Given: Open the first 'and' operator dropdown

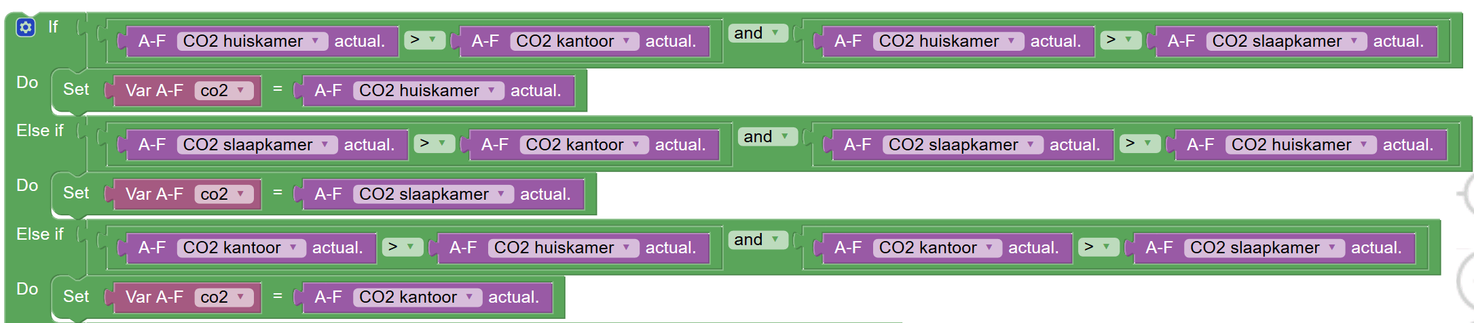Looking at the screenshot, I should (758, 33).
